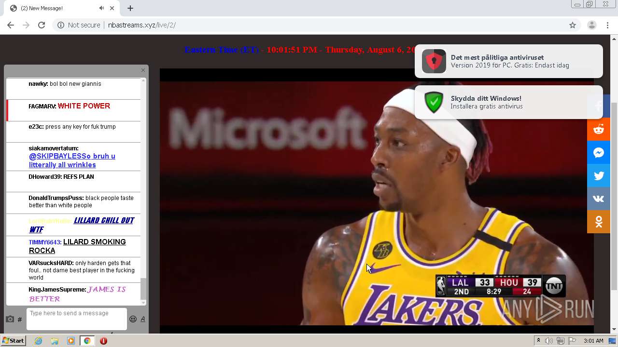Click the red shield antivirus icon
Image resolution: width=618 pixels, height=347 pixels.
coord(434,61)
